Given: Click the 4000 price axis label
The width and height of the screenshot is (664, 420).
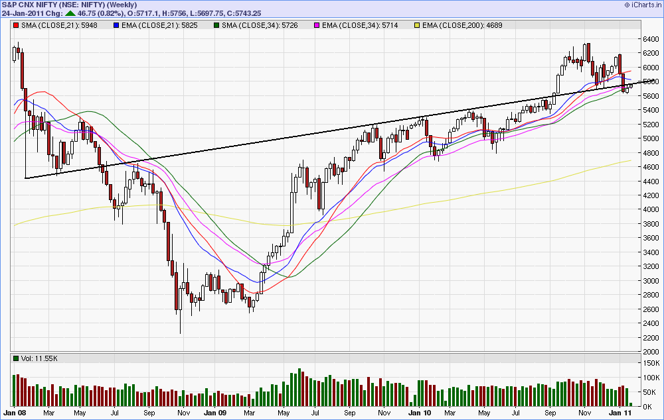Looking at the screenshot, I should [x=651, y=209].
